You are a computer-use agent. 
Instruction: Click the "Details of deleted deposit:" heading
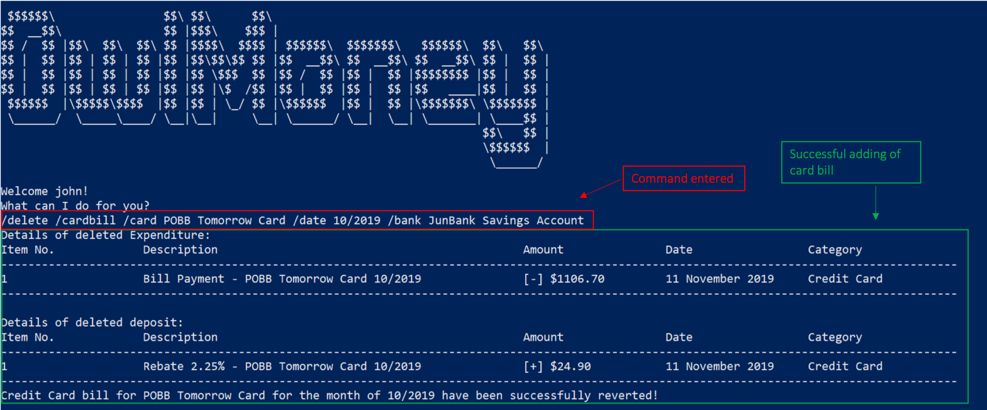coord(92,322)
